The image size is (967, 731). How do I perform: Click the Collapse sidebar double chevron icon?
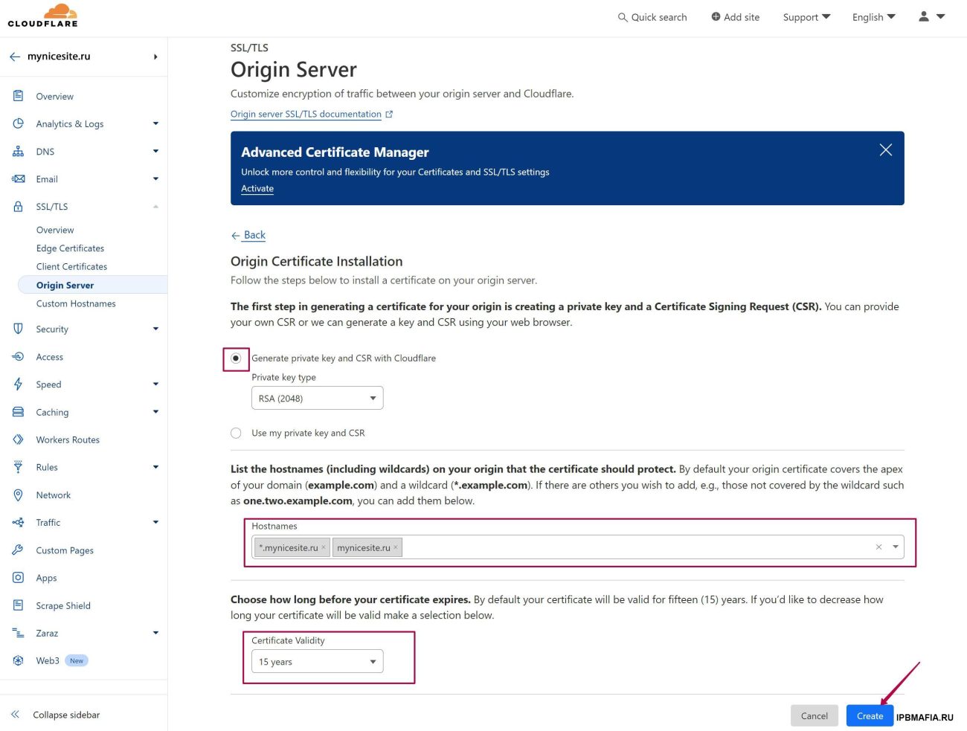tap(15, 715)
